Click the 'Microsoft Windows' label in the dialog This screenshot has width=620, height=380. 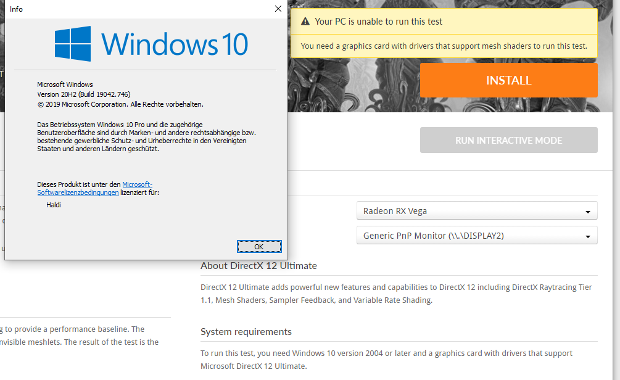[x=65, y=85]
